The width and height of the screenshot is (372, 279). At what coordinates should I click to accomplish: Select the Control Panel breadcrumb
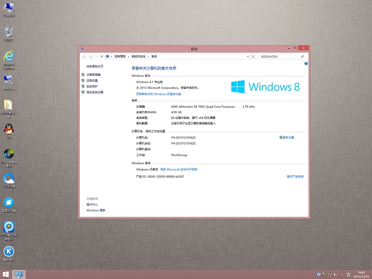[120, 56]
